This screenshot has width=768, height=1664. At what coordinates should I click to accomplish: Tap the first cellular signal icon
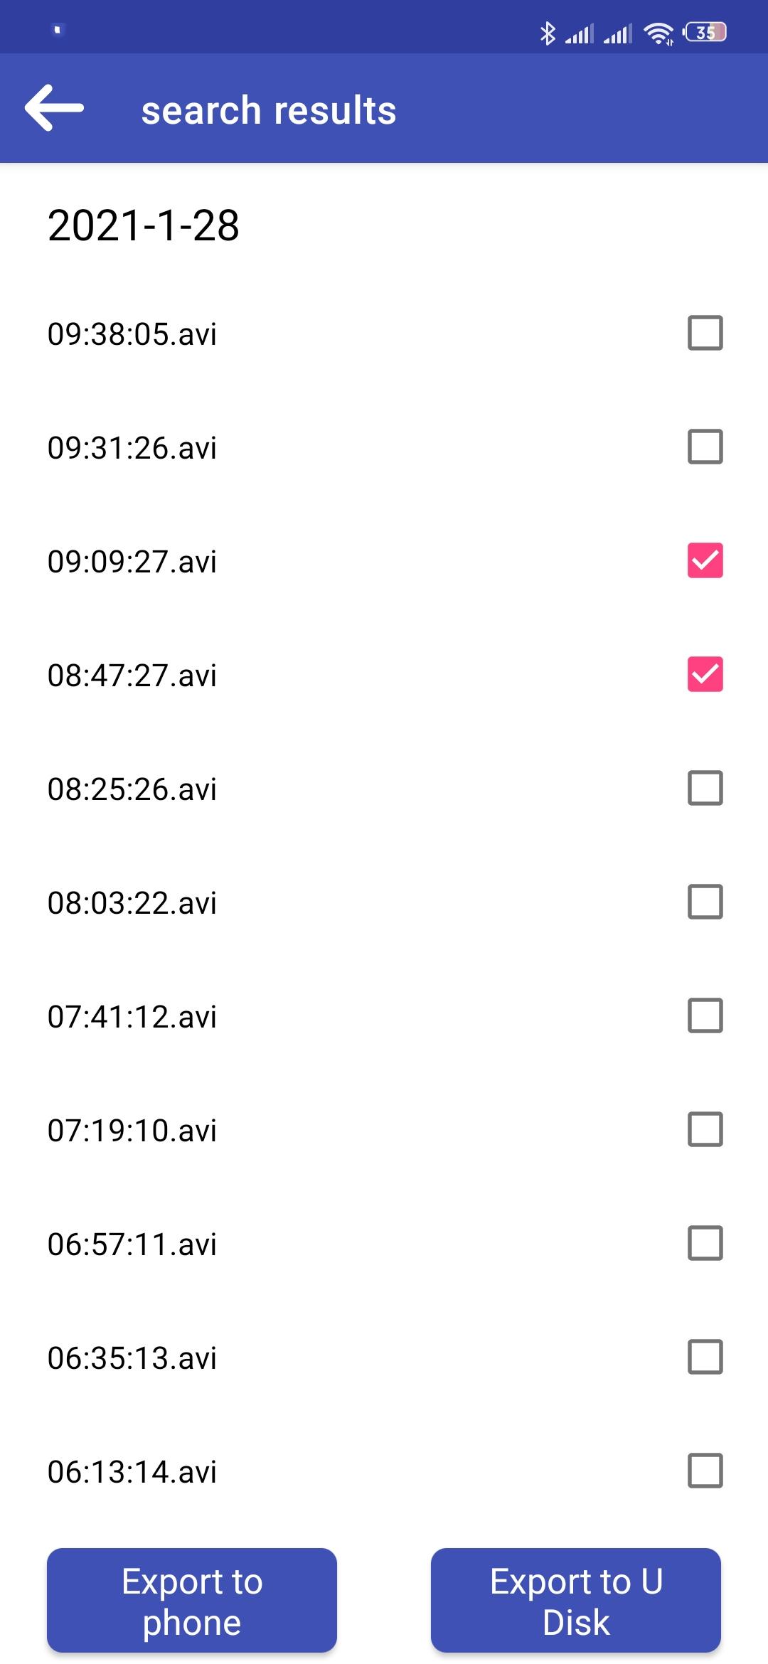pos(580,33)
